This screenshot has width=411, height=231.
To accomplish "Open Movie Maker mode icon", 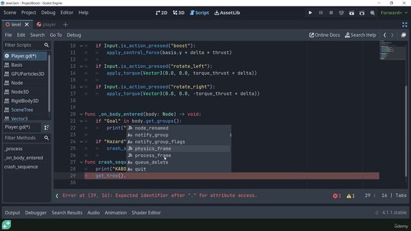I will click(372, 13).
